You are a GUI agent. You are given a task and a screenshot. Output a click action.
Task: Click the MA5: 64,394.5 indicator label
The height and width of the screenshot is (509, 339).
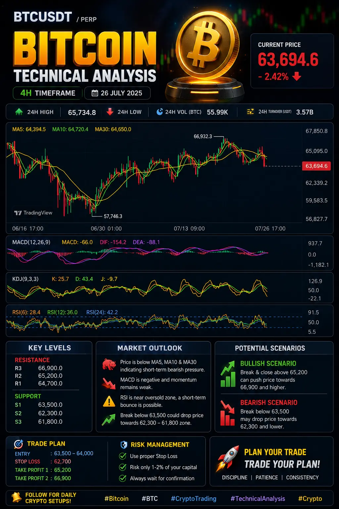coord(29,129)
